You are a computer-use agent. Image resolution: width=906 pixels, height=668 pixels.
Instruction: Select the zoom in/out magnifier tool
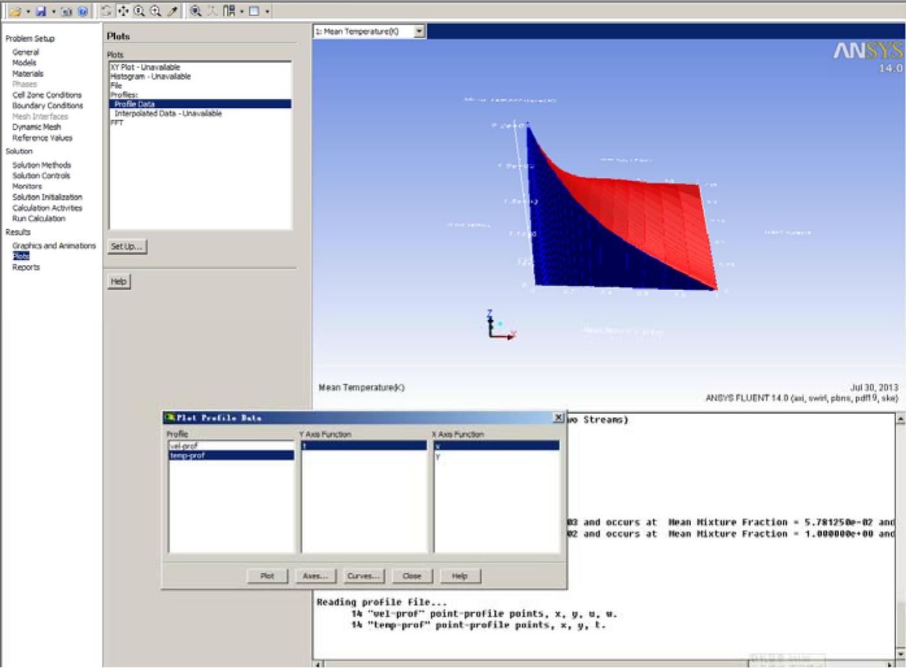pos(139,11)
